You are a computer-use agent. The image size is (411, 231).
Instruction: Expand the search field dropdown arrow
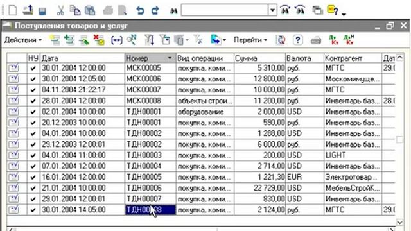pyautogui.click(x=272, y=11)
